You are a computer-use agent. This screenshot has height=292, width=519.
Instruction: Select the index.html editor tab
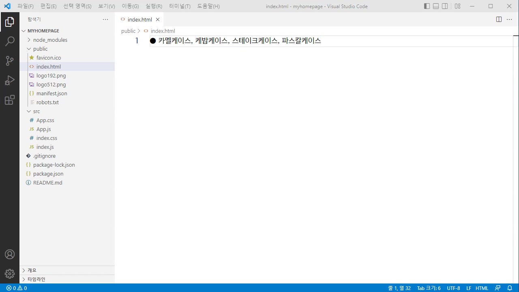tap(139, 19)
